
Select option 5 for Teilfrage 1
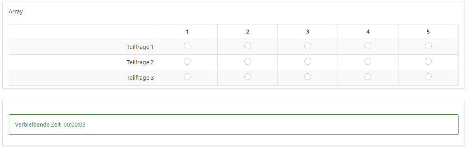coord(428,46)
